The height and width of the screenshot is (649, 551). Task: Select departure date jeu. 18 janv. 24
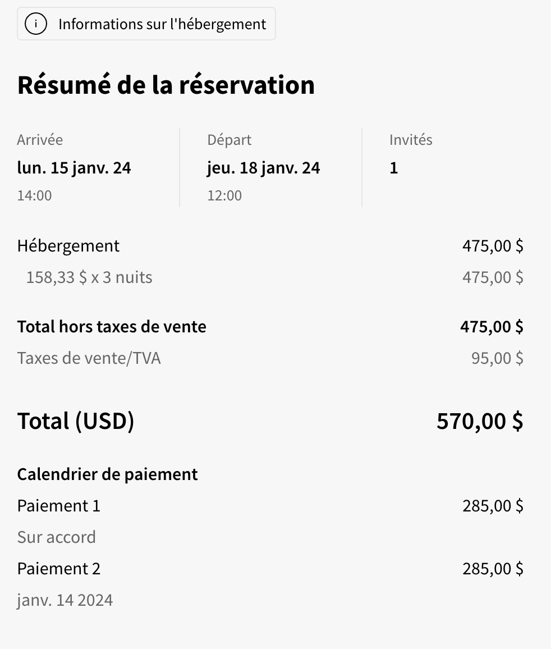click(x=264, y=168)
